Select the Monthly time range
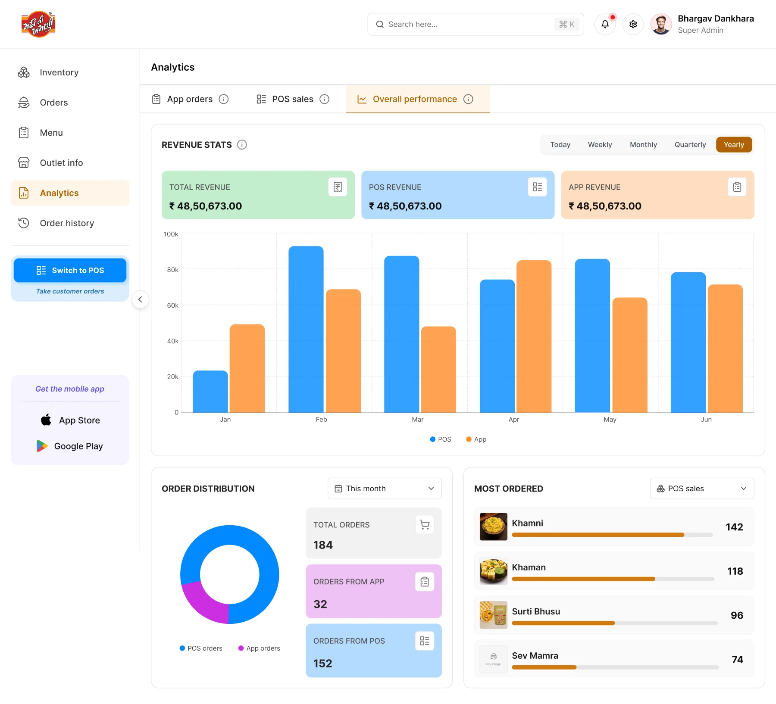Image resolution: width=776 pixels, height=704 pixels. point(643,145)
